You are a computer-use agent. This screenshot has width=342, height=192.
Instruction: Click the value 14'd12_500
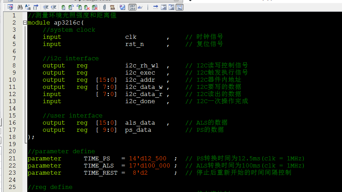(148, 159)
